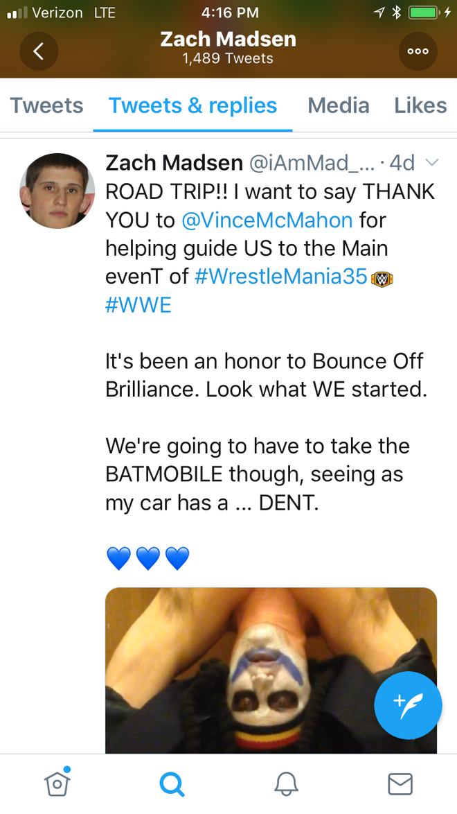Tap the Zach Madsen name in tweet
Viewport: 457px width, 814px height.
click(x=173, y=163)
